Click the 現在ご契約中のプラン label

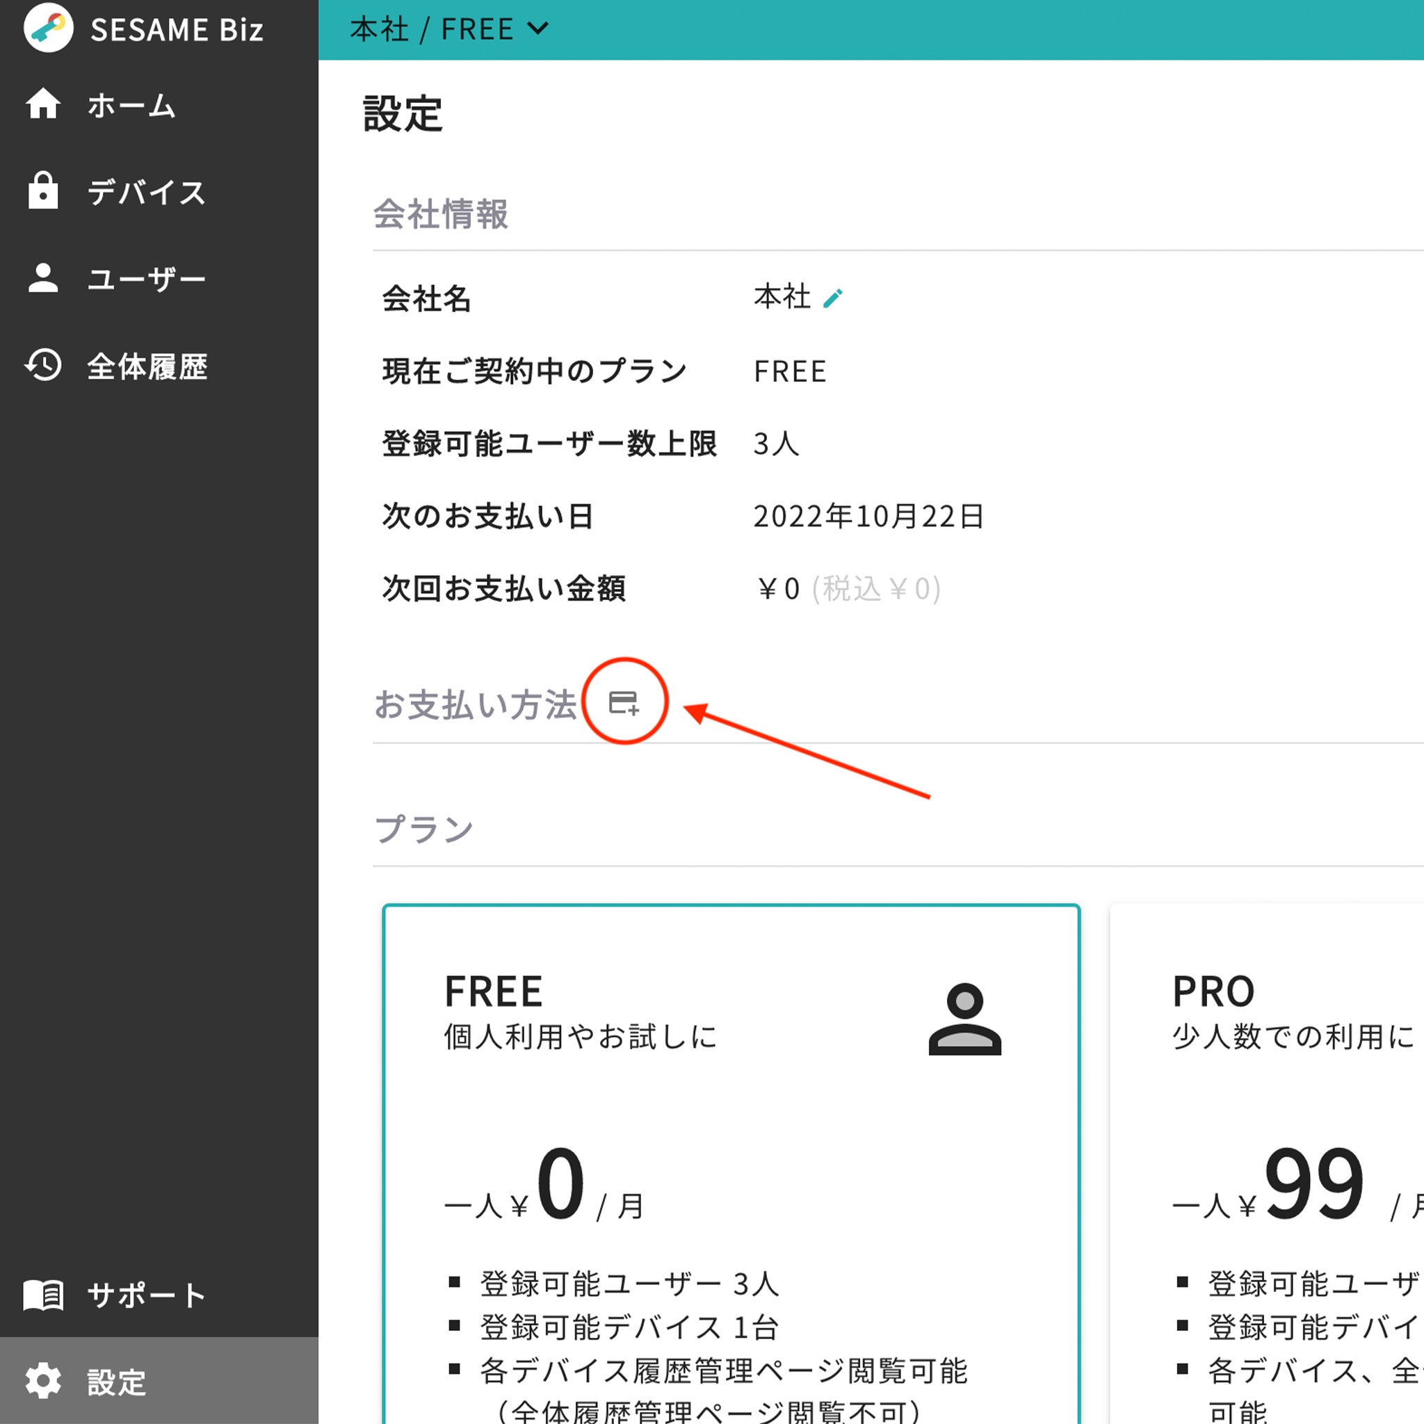(535, 371)
